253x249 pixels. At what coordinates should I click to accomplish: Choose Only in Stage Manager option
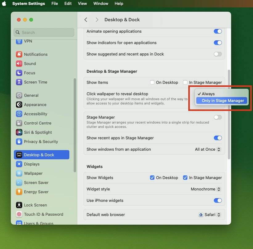point(222,100)
